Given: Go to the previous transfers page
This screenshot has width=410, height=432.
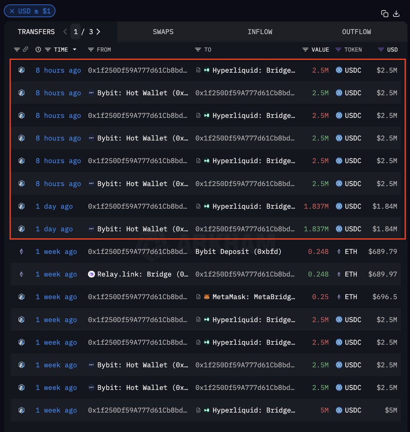Looking at the screenshot, I should click(x=65, y=32).
